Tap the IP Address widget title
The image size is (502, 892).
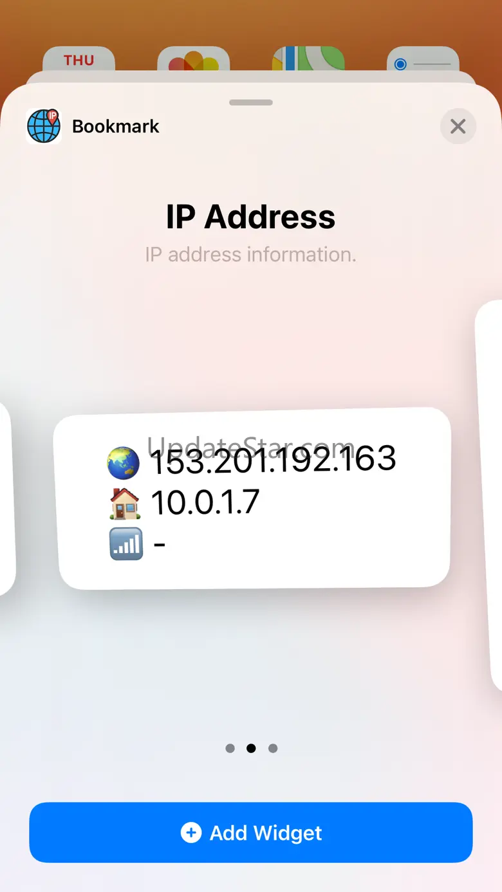(251, 217)
